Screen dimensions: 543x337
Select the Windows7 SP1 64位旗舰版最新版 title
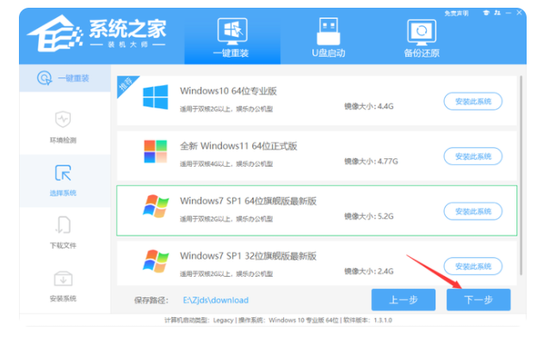248,201
